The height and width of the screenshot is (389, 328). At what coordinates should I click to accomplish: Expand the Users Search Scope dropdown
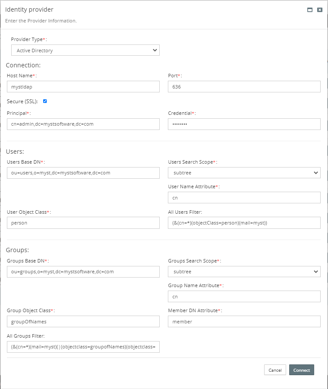(x=244, y=173)
